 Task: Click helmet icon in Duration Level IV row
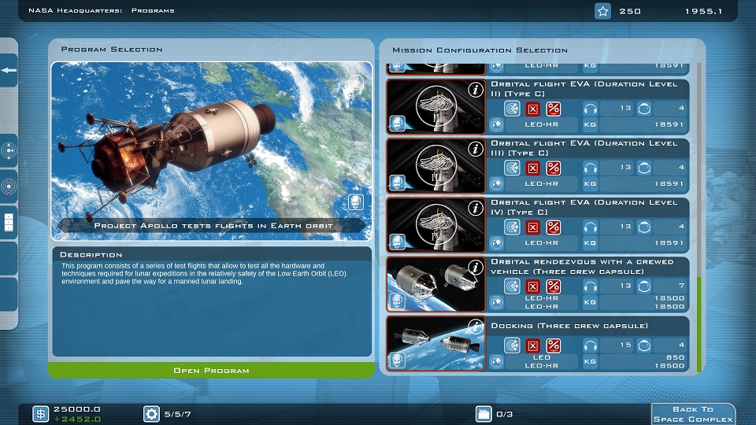tap(644, 227)
